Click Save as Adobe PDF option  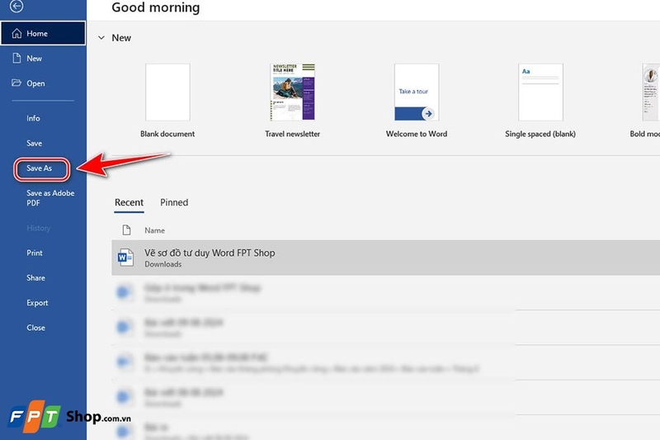click(49, 198)
